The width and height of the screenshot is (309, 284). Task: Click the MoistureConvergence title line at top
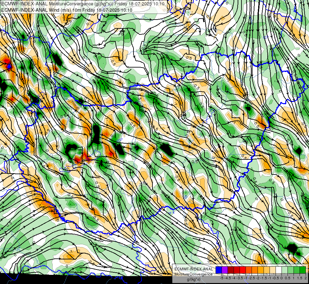[83, 3]
